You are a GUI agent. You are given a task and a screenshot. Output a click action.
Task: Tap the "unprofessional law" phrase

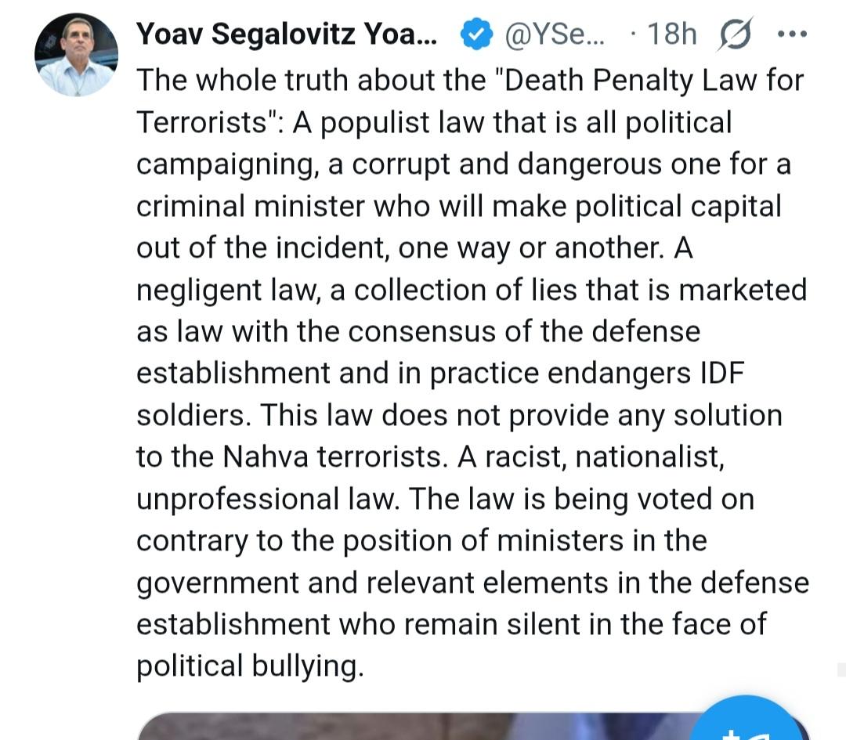point(266,499)
